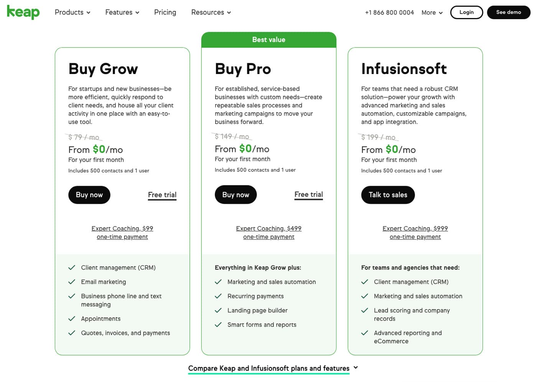Screen dimensions: 537x382
Task: Go to the Pricing page
Action: point(165,12)
